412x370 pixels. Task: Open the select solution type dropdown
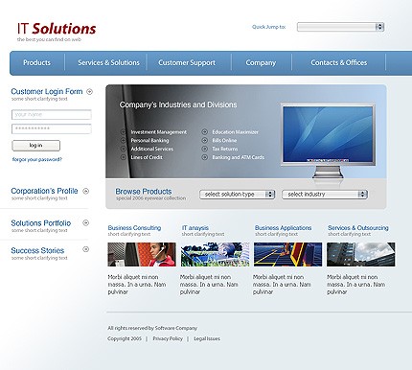(238, 195)
